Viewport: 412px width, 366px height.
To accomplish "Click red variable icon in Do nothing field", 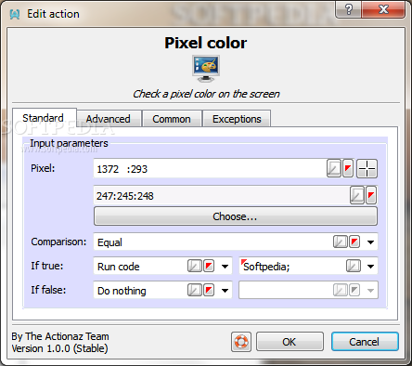I will (x=209, y=290).
